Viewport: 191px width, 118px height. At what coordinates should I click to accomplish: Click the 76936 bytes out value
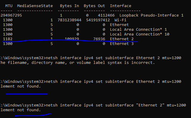point(99,39)
